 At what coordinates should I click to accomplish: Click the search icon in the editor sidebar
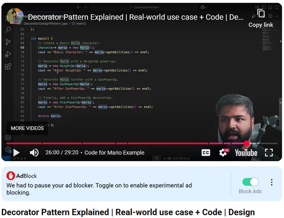pyautogui.click(x=8, y=30)
